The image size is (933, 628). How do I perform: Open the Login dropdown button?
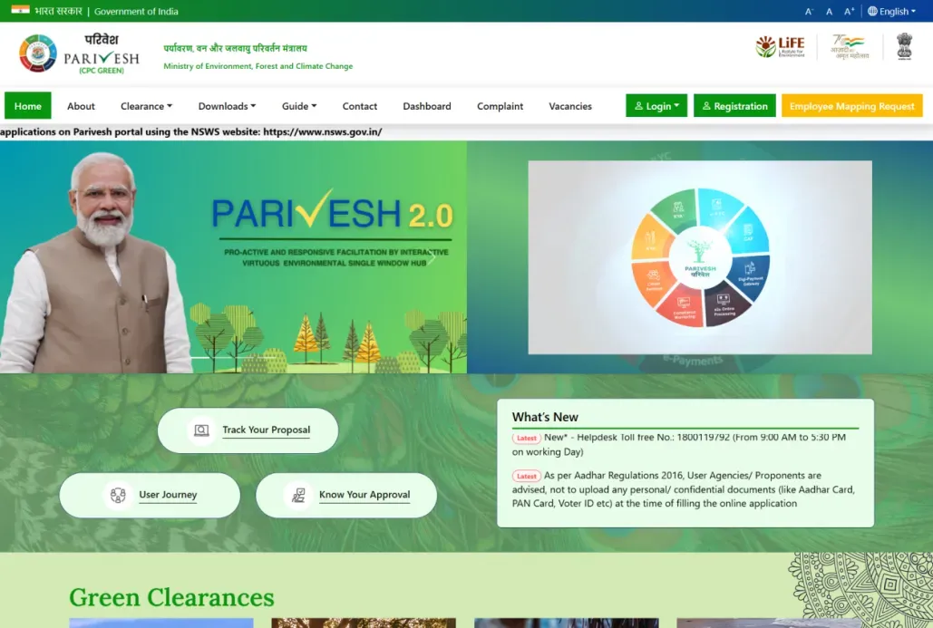[656, 106]
